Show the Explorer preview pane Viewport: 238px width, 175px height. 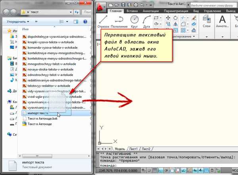[x=75, y=21]
